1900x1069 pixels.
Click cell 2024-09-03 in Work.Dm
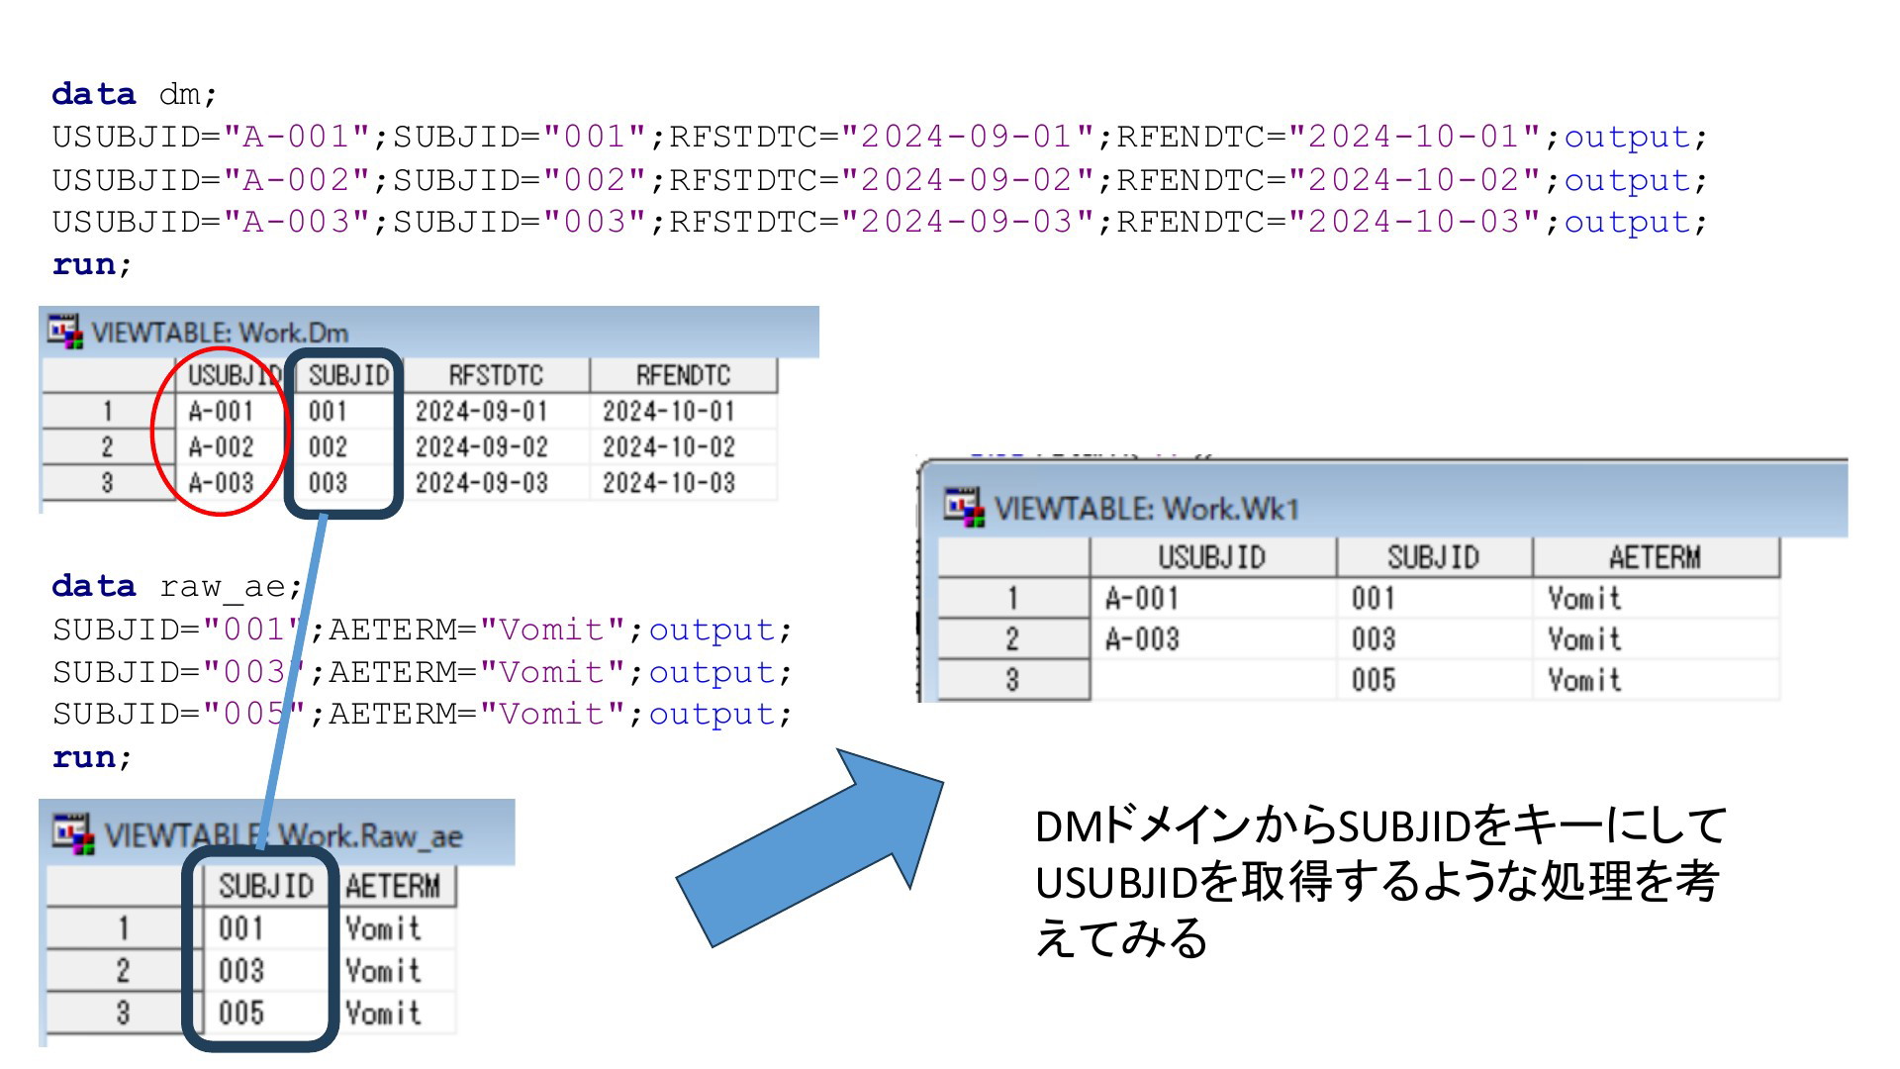coord(496,482)
